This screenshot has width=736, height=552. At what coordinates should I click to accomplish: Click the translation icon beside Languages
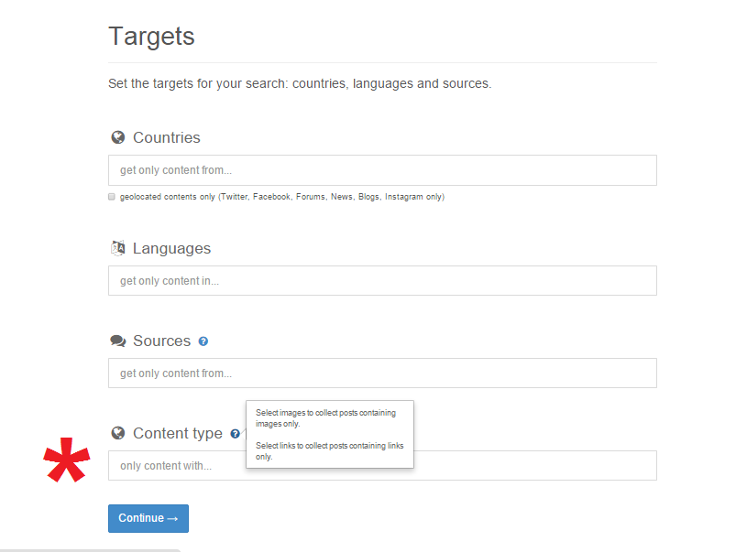click(x=117, y=248)
